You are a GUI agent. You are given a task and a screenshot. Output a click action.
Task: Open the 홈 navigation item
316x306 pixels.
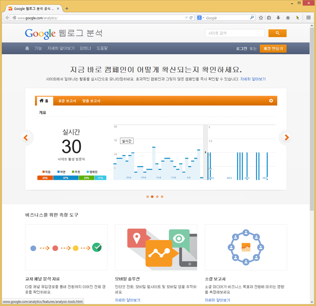pyautogui.click(x=27, y=48)
